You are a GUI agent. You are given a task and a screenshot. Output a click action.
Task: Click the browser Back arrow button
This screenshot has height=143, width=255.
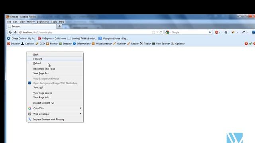click(x=10, y=32)
